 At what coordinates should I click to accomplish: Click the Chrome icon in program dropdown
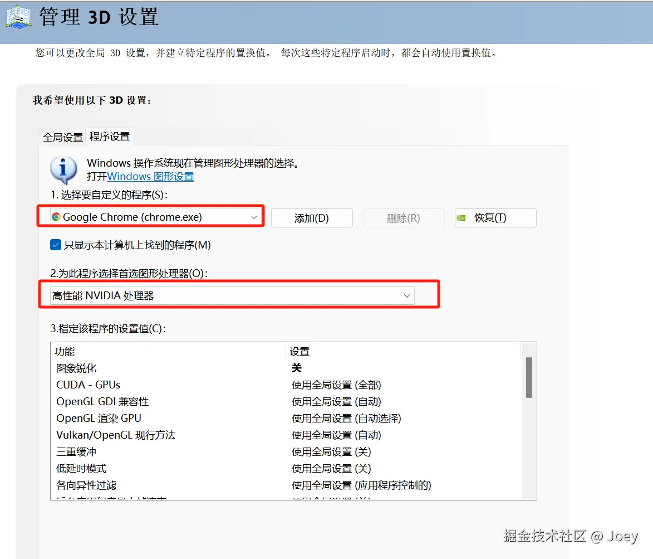56,217
